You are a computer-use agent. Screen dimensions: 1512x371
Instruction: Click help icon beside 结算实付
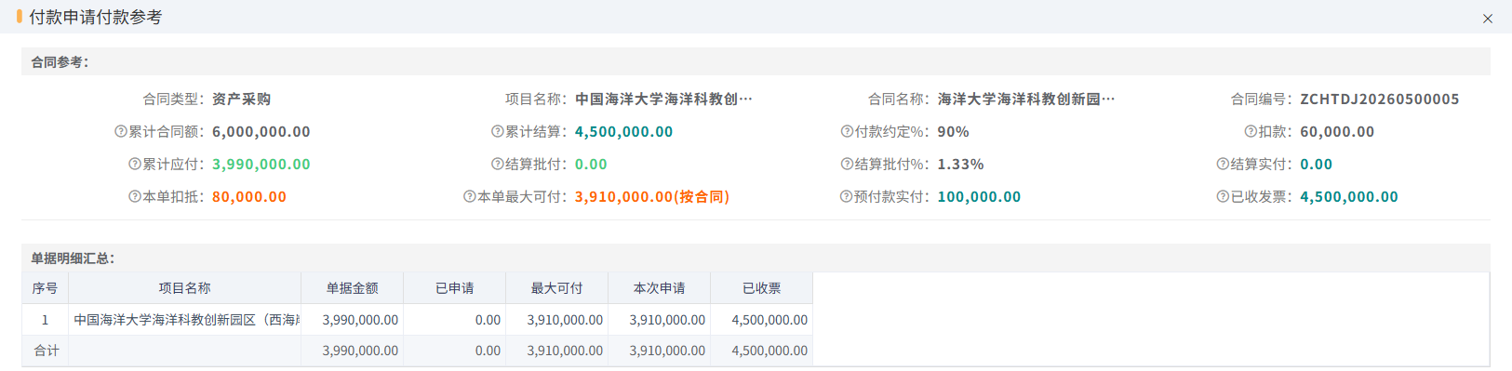point(1223,165)
